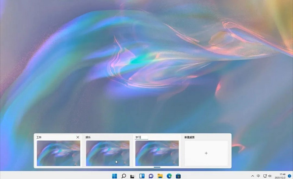Image resolution: width=293 pixels, height=179 pixels.
Task: Switch to the 娱乐 desktop thumbnail
Action: click(x=108, y=153)
